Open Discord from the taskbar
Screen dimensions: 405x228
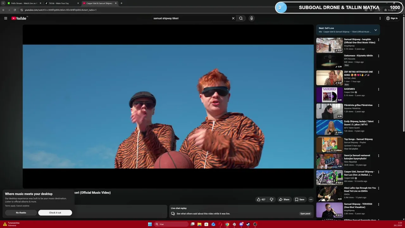click(241, 224)
